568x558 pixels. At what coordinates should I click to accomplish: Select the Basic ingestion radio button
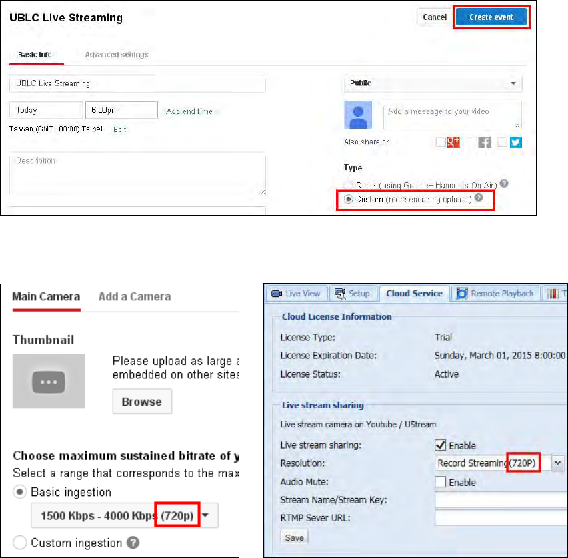[x=19, y=492]
